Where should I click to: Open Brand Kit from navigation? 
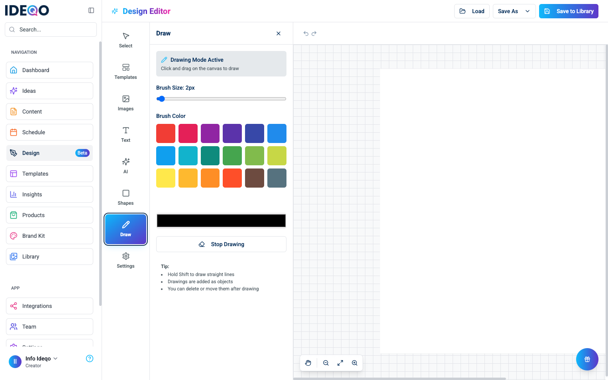point(49,236)
